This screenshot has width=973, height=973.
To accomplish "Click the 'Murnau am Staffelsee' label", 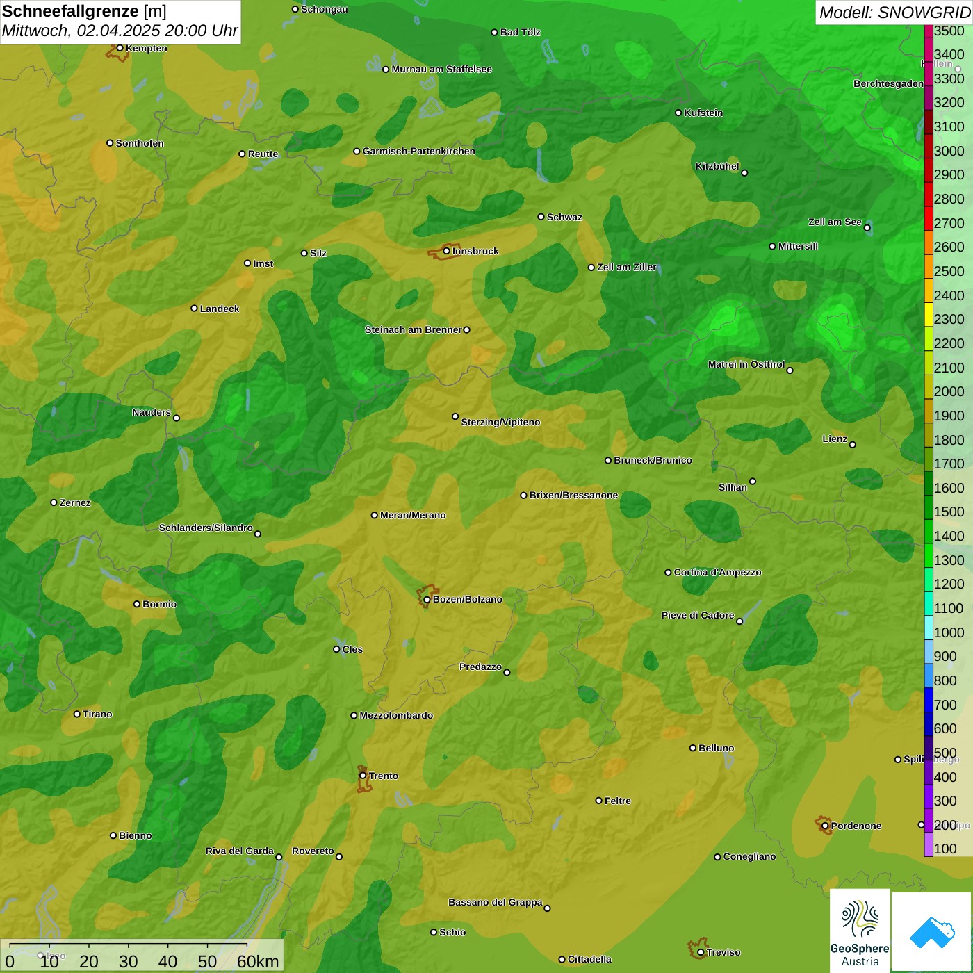I will [x=441, y=69].
